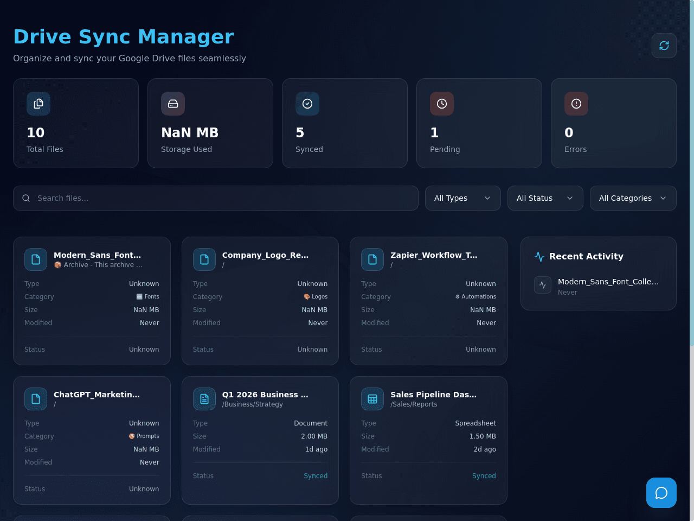Click the Spreadsheet type value
Image resolution: width=694 pixels, height=521 pixels.
pyautogui.click(x=475, y=423)
